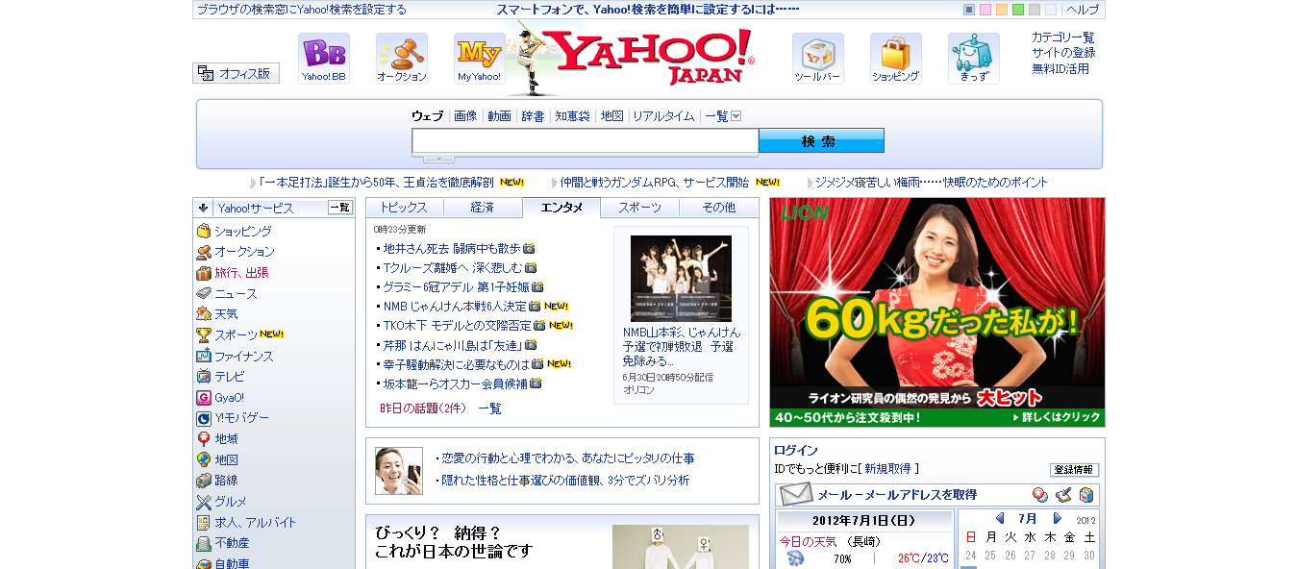
Task: Open 昨日の話題(2件) link
Action: pyautogui.click(x=423, y=408)
